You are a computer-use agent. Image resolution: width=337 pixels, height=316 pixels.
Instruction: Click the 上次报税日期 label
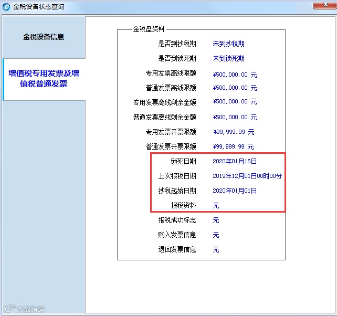coord(177,176)
